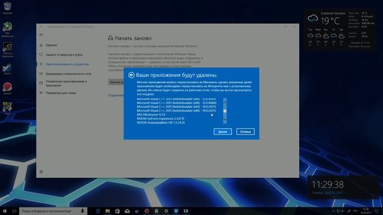This screenshot has width=383, height=215.
Task: Open the Steam desktop icon
Action: [x=7, y=69]
